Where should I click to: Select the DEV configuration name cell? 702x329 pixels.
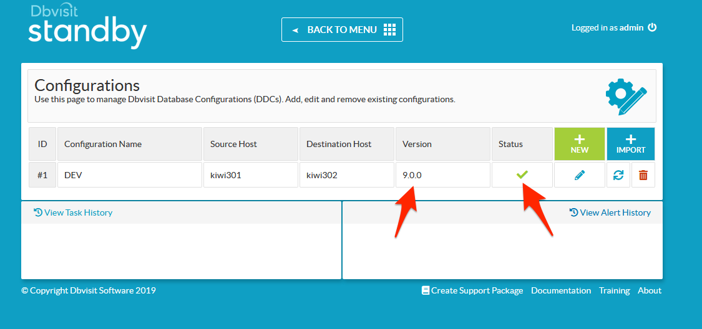[x=130, y=174]
